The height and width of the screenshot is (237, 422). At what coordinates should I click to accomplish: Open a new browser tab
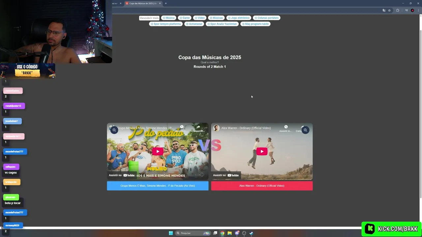point(166,3)
